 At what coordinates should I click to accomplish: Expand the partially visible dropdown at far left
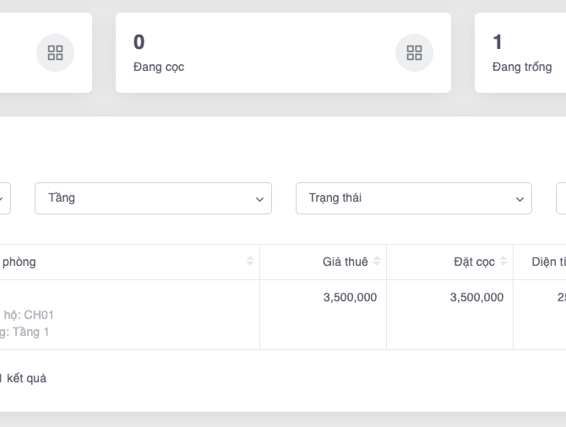[3, 199]
